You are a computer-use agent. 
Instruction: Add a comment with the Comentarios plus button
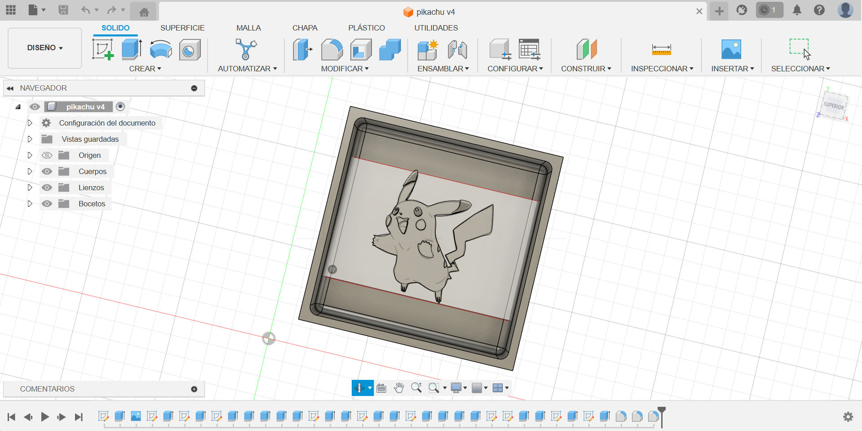[x=194, y=389]
